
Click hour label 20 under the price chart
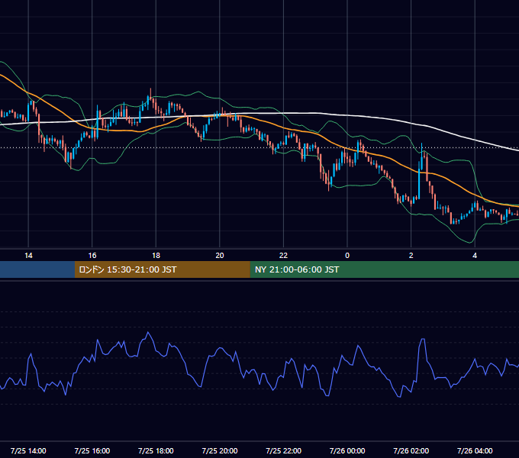tap(220, 256)
